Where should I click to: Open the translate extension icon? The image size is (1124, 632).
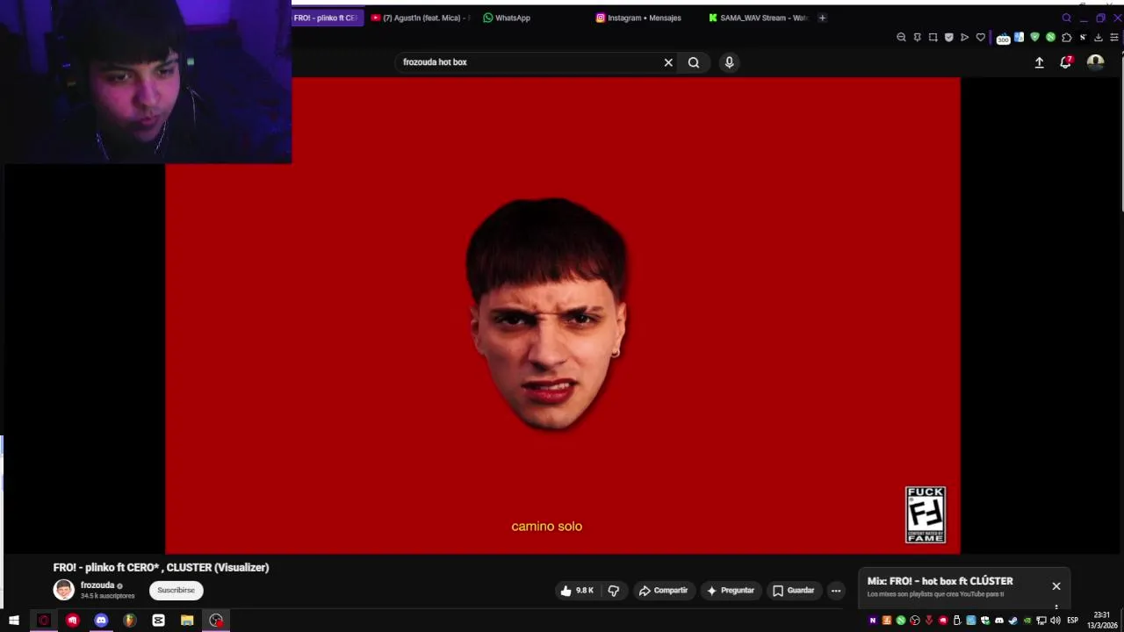click(x=1019, y=38)
